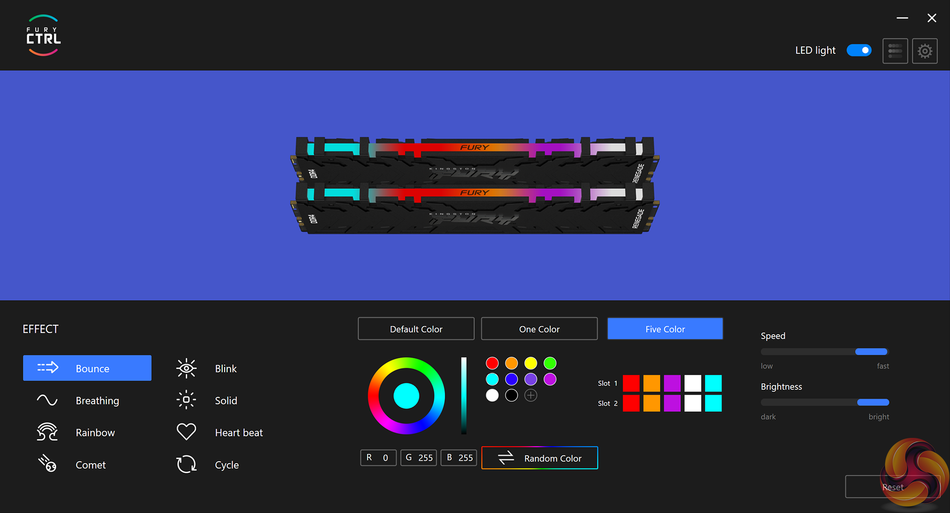The image size is (950, 513).
Task: Click the bottom RAM module preview
Action: point(475,209)
